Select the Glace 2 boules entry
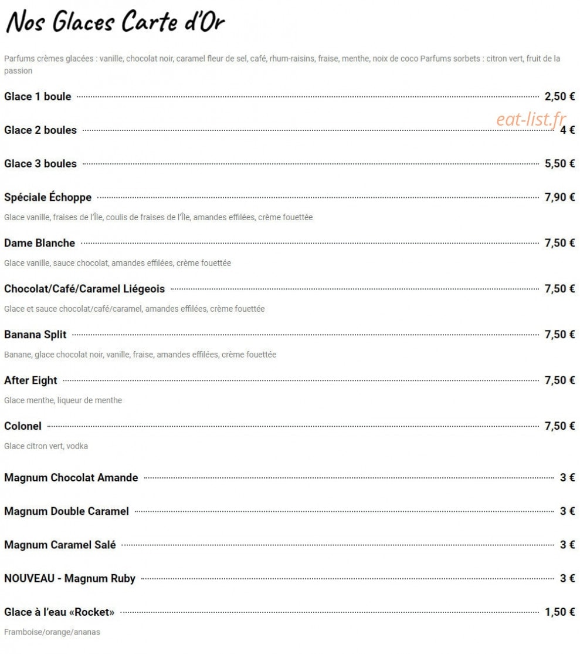This screenshot has height=654, width=580. (x=40, y=130)
